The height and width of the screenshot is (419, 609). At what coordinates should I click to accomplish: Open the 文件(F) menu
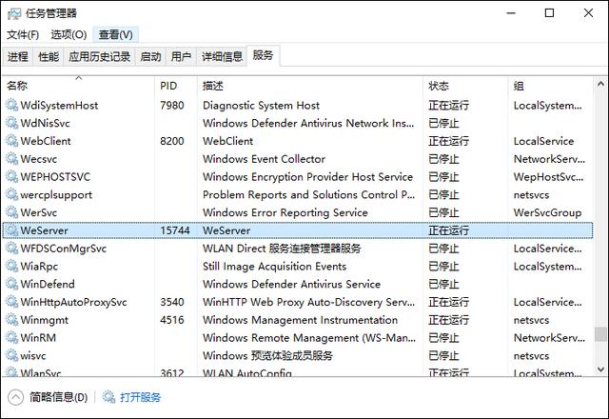pyautogui.click(x=23, y=34)
